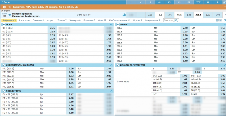The image size is (226, 116).
Task: Switch to two-column layout view icon
Action: click(x=217, y=20)
